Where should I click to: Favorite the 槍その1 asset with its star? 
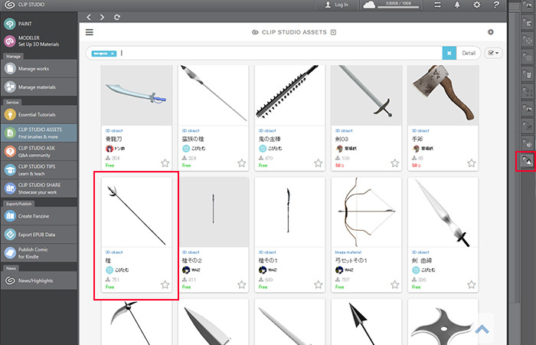[x=319, y=284]
